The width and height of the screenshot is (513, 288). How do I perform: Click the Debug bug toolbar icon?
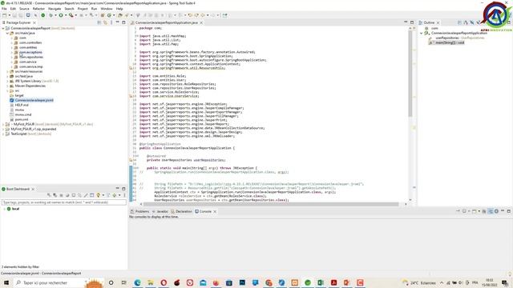click(50, 15)
